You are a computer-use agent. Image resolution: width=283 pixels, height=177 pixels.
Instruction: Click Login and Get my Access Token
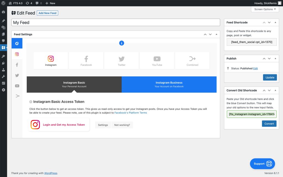(x=64, y=125)
